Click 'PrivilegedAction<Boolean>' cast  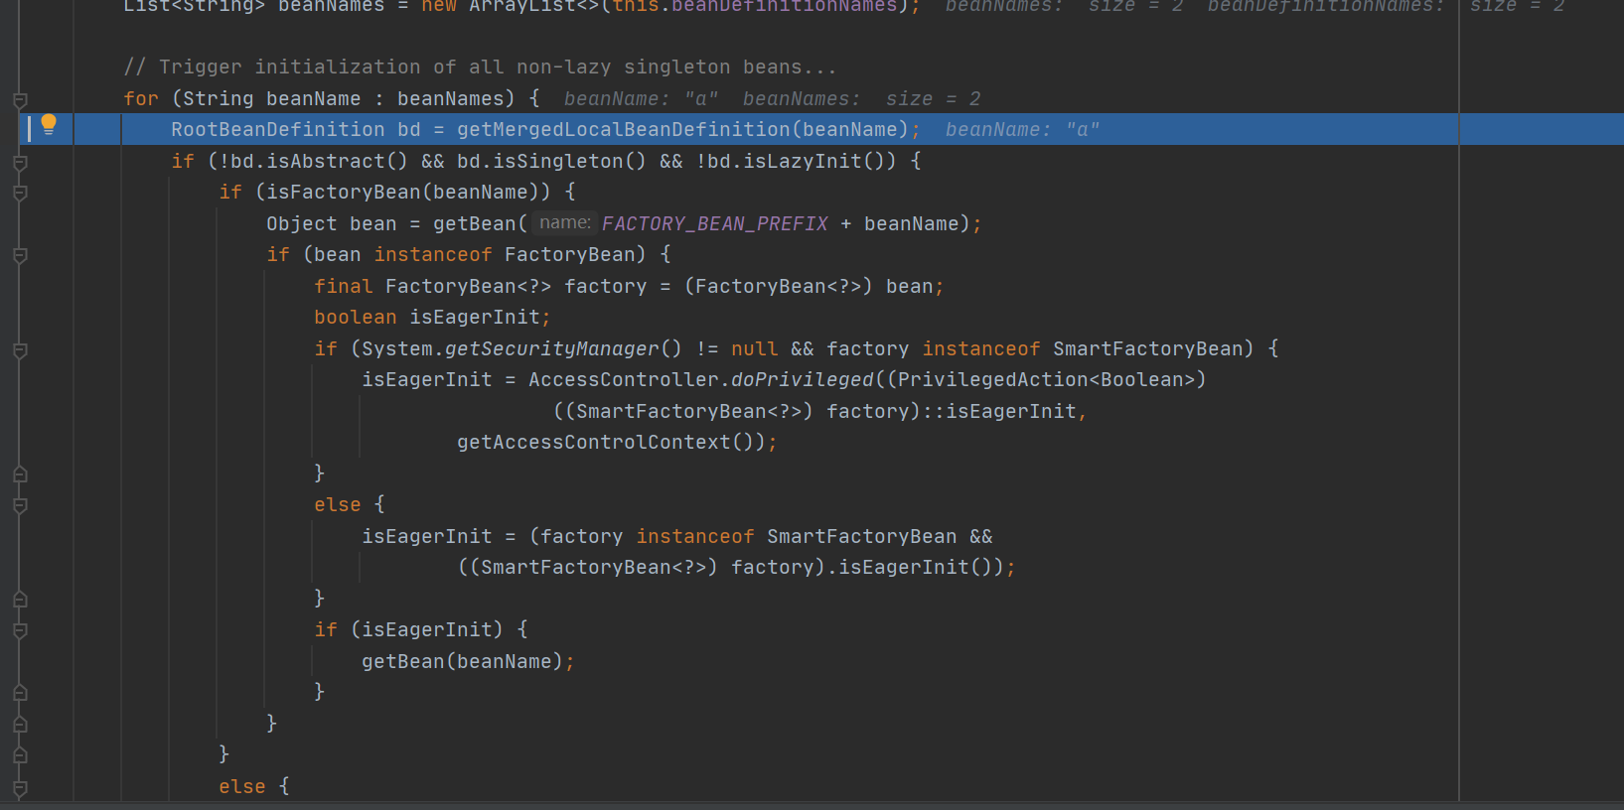click(x=1047, y=380)
